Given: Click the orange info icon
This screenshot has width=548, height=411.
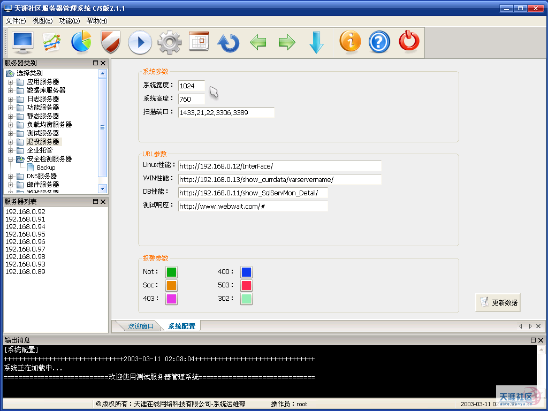Looking at the screenshot, I should (x=350, y=42).
